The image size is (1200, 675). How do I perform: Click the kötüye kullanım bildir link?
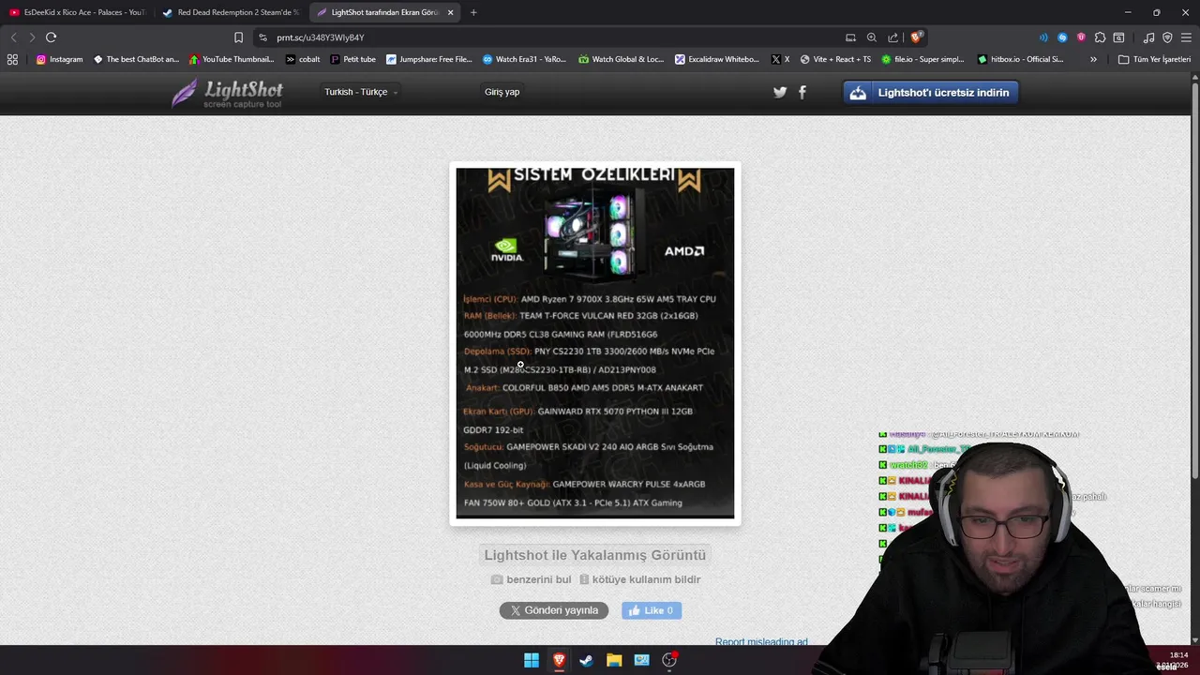click(x=646, y=579)
